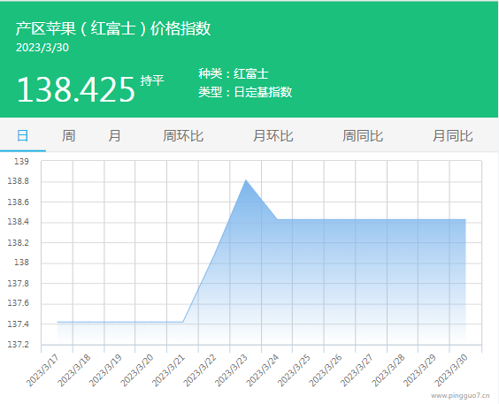Click the header date 2023/3/30
The width and height of the screenshot is (499, 404).
(42, 48)
